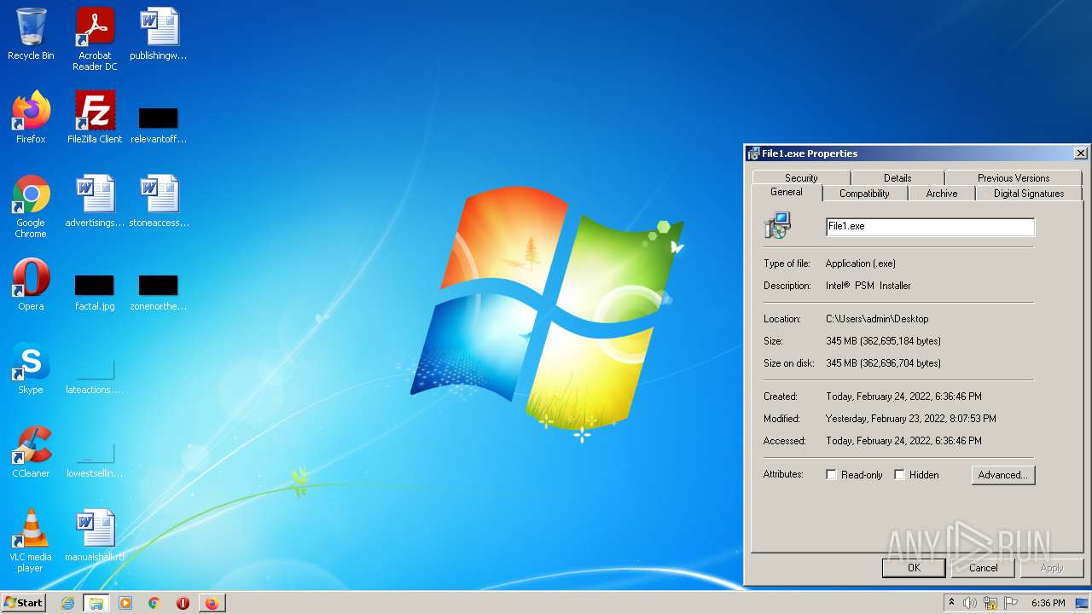Show hidden system tray icons
Image resolution: width=1092 pixels, height=614 pixels.
(951, 603)
